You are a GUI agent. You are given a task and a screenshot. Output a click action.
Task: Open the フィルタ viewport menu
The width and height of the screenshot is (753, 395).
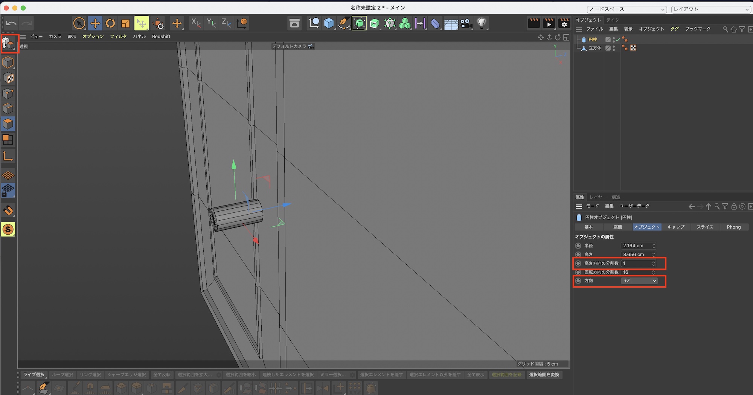(x=118, y=37)
